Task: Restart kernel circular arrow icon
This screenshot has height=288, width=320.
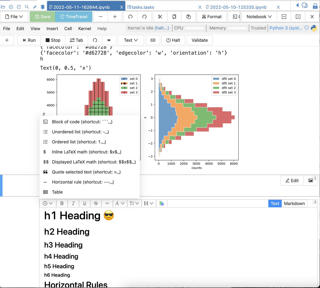Action: click(x=95, y=40)
